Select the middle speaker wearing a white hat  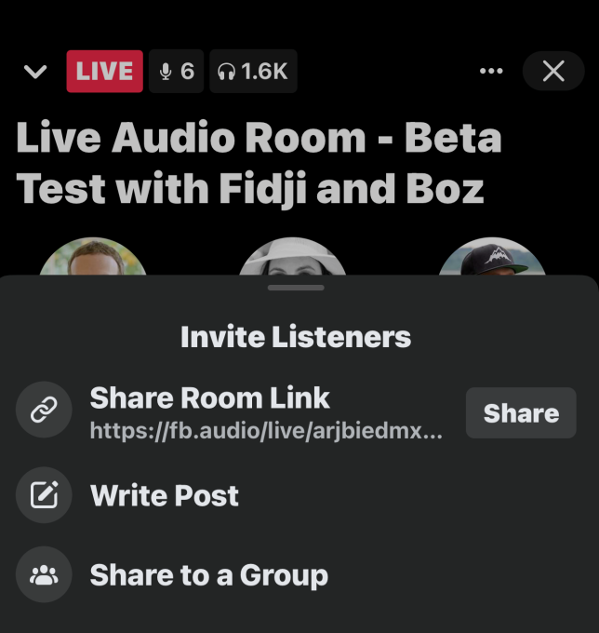pyautogui.click(x=292, y=258)
